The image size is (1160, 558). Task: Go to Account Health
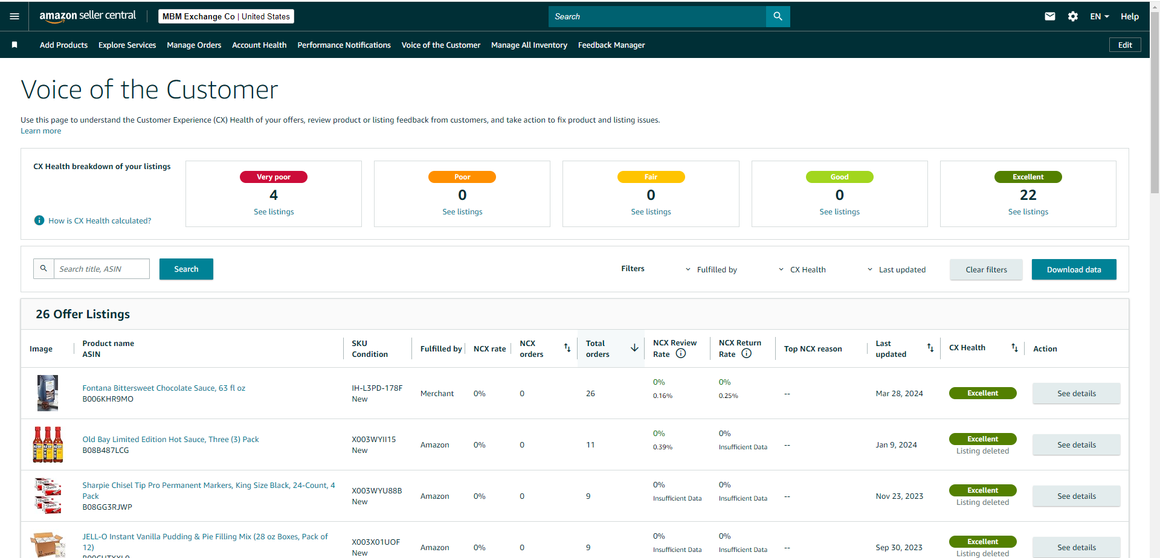coord(259,45)
